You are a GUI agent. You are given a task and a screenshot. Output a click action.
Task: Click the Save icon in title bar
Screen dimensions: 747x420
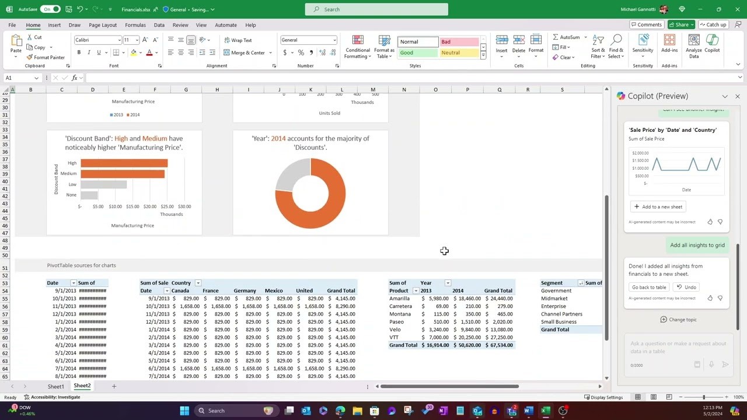point(69,9)
